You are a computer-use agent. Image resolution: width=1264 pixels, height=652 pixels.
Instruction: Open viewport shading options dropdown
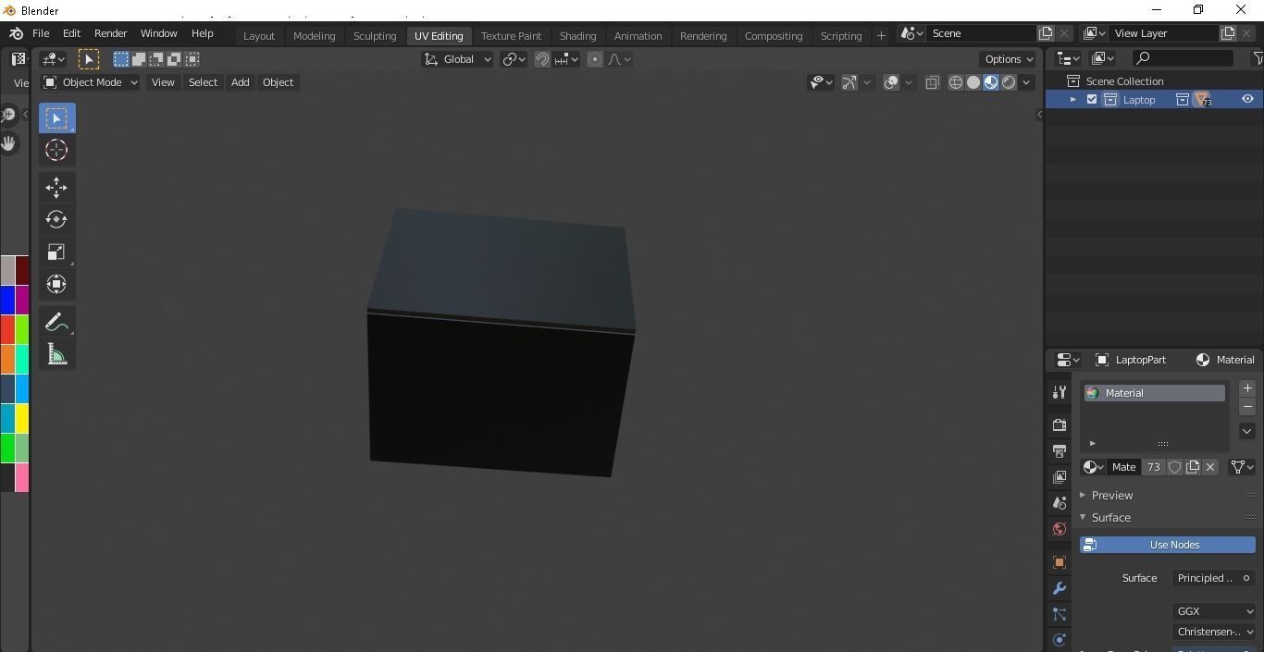(1026, 82)
